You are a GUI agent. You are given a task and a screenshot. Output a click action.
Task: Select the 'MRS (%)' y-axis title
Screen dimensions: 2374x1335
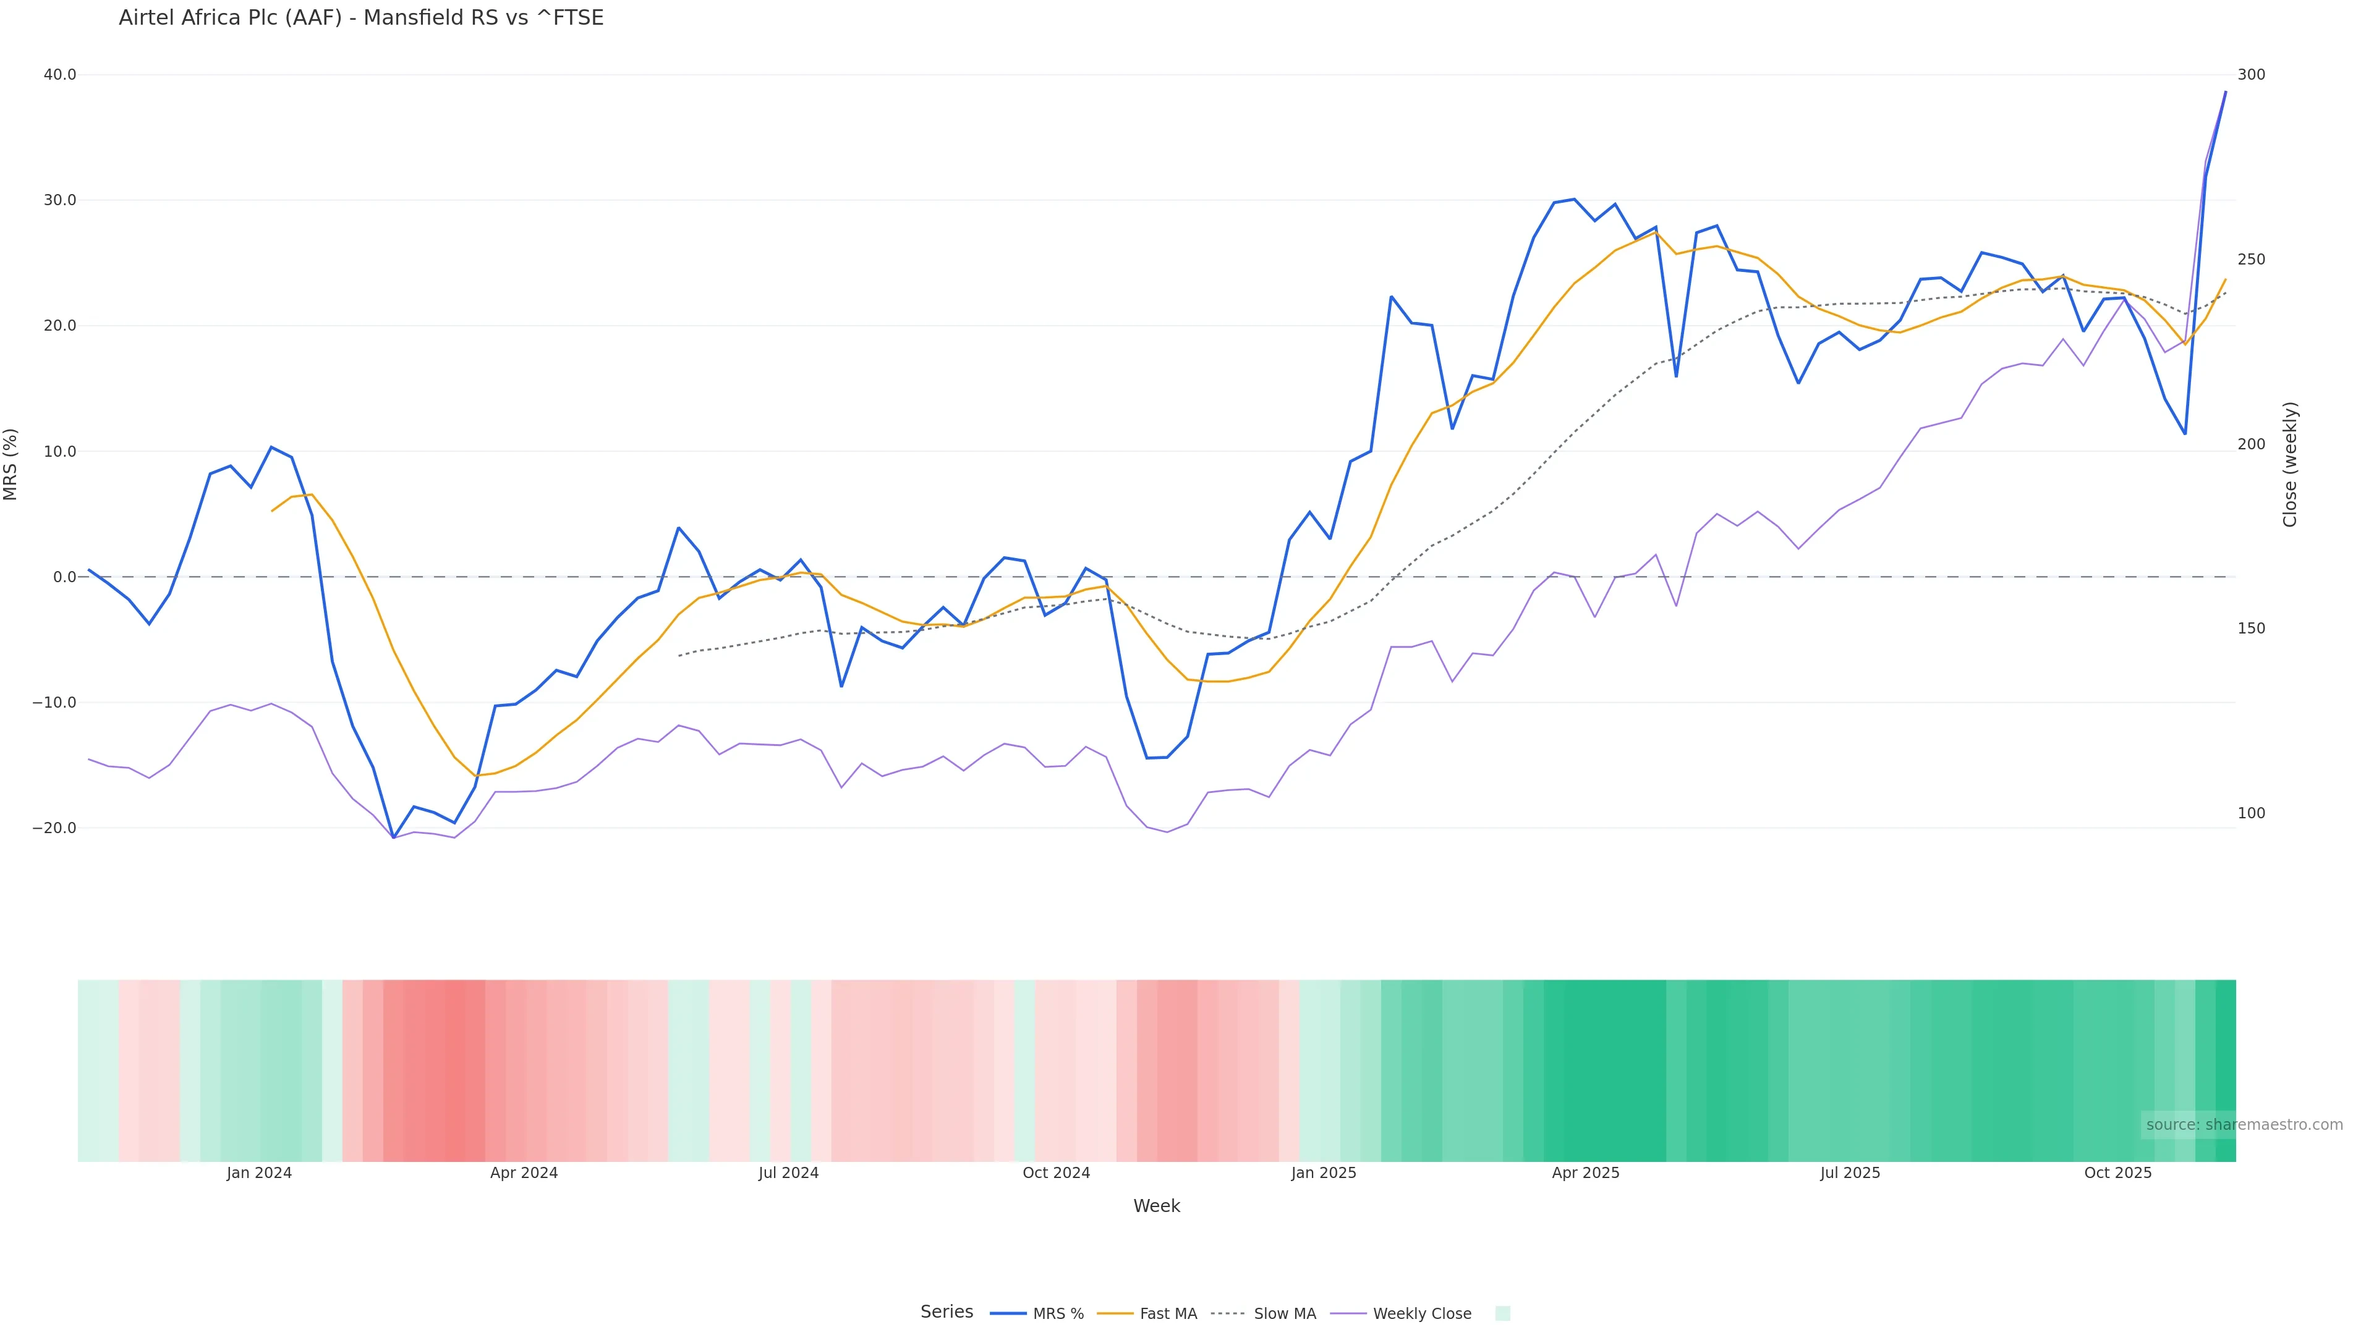11,464
